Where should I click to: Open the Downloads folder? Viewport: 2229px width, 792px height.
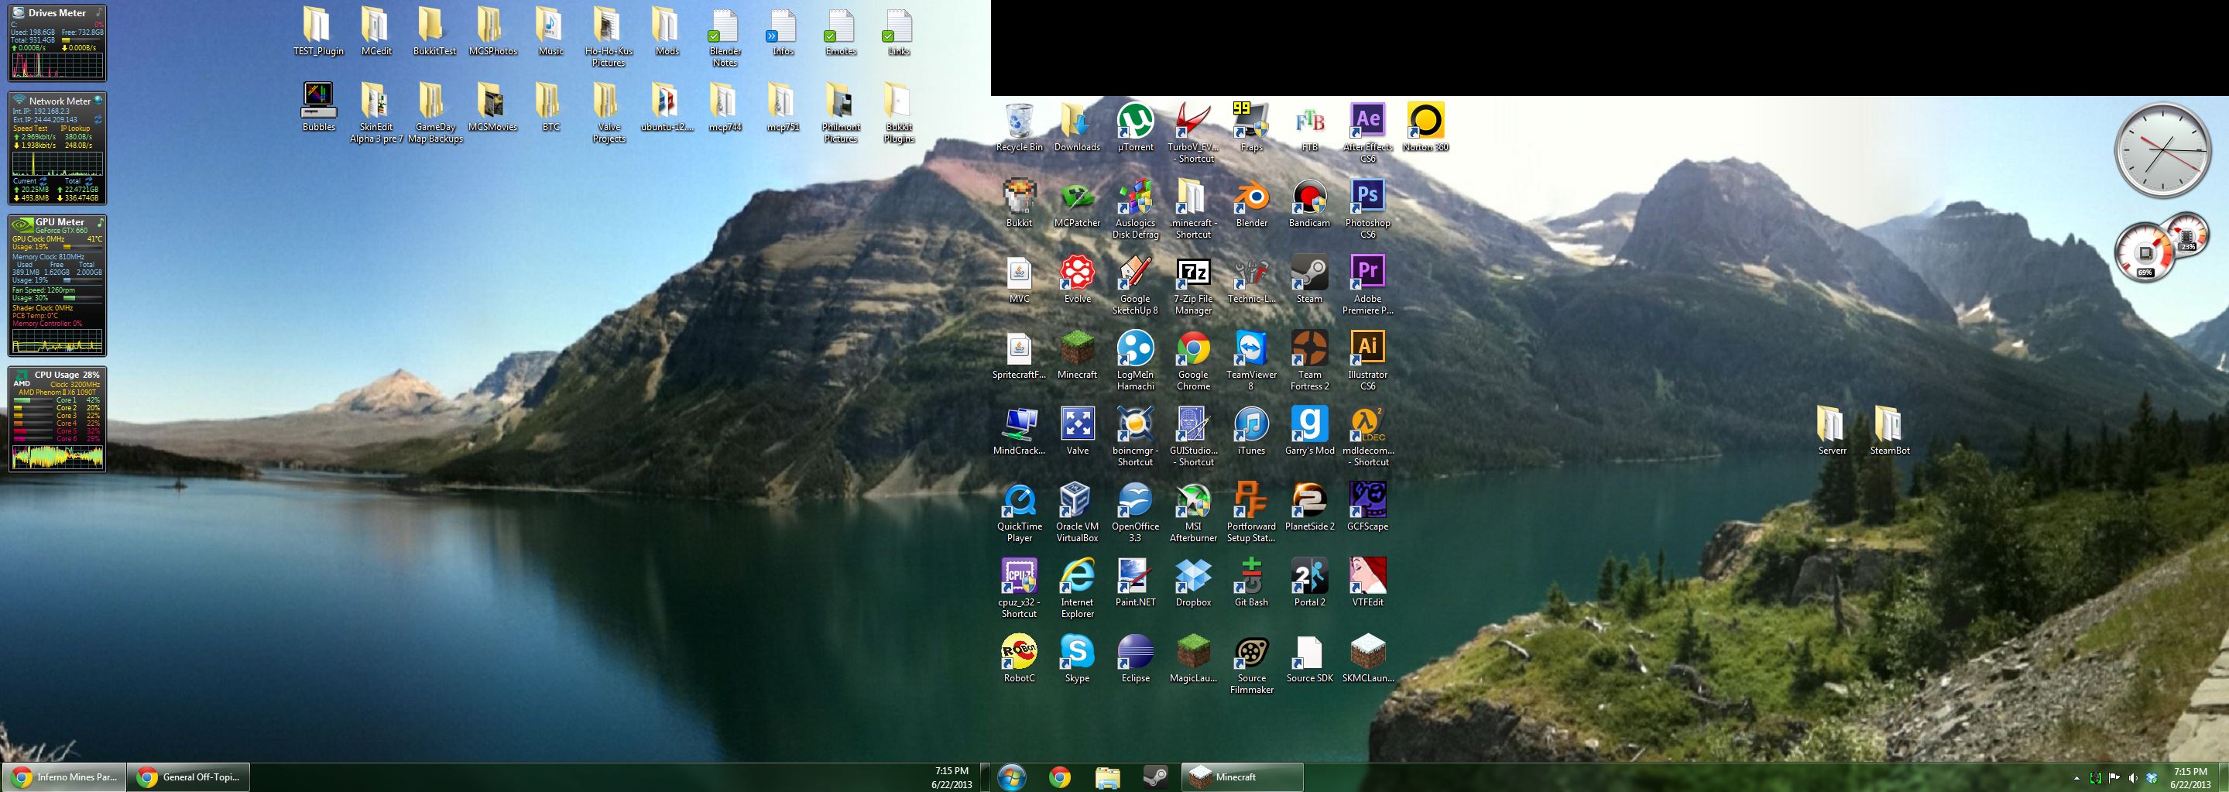tap(1077, 127)
